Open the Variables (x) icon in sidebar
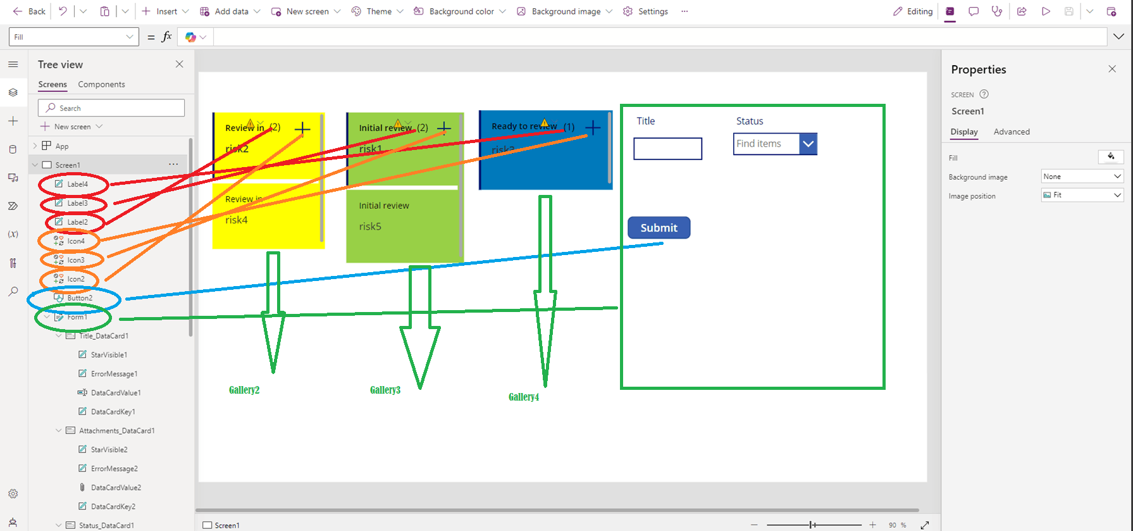Screen dimensions: 1133x531 coord(13,234)
